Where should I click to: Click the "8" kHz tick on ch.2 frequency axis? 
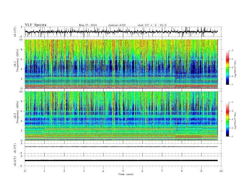coord(22,101)
